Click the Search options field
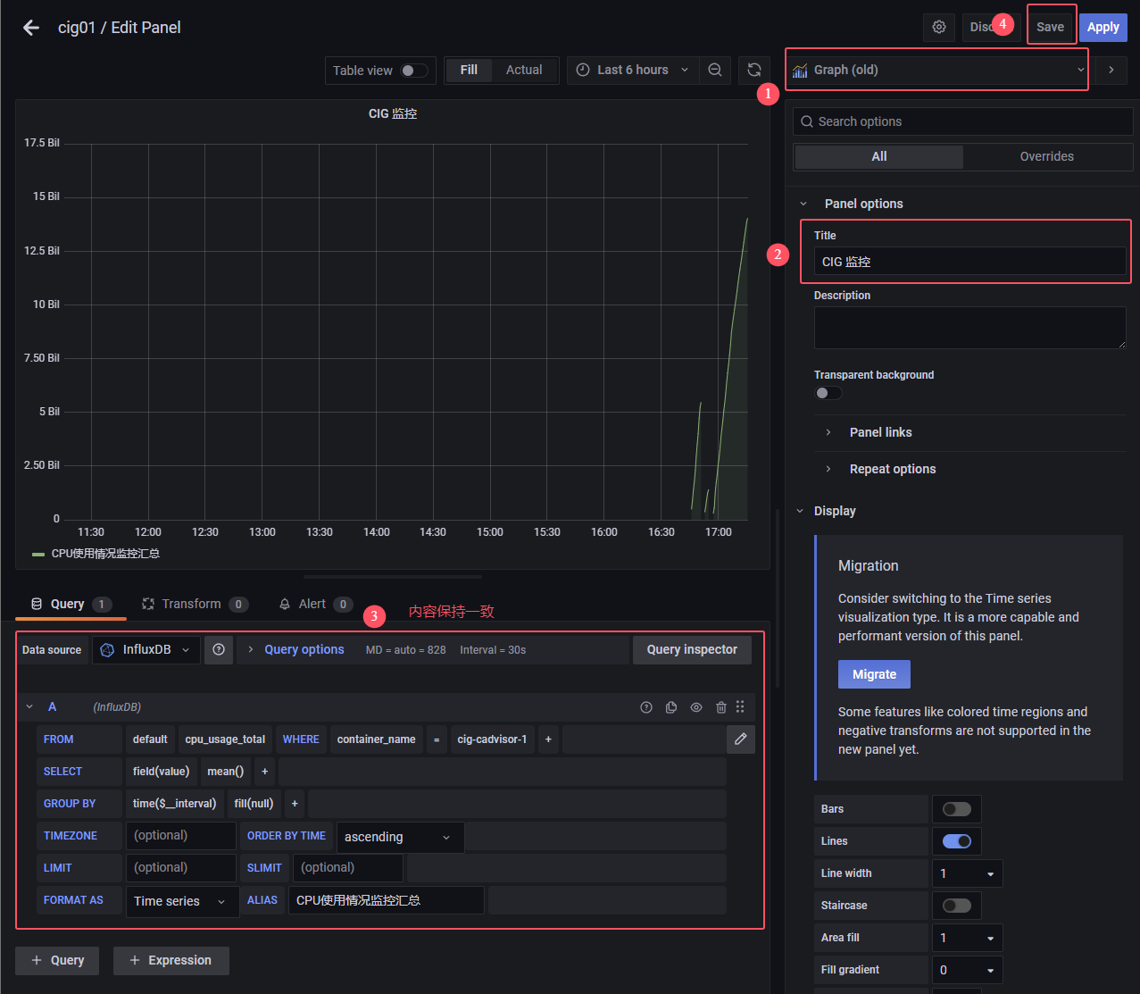 (962, 121)
